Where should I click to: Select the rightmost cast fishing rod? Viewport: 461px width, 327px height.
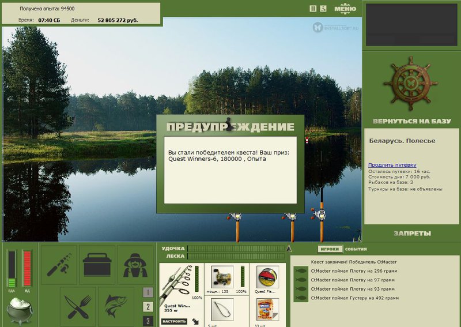[322, 215]
